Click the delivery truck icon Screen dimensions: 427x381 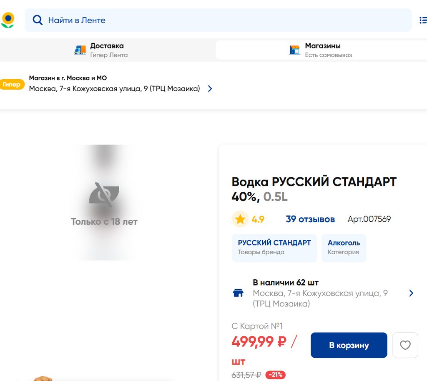coord(80,50)
